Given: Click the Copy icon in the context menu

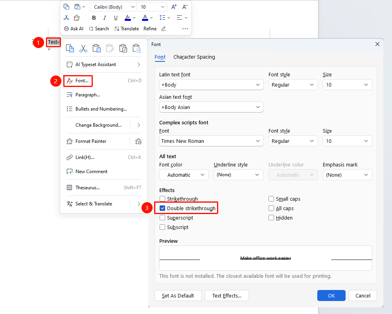Looking at the screenshot, I should 70,48.
